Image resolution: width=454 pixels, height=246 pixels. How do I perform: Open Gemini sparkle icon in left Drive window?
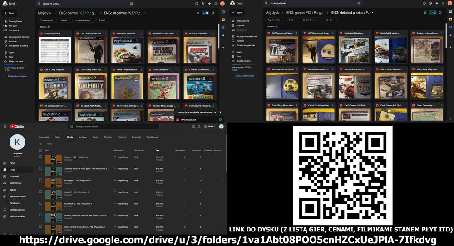coord(209,4)
